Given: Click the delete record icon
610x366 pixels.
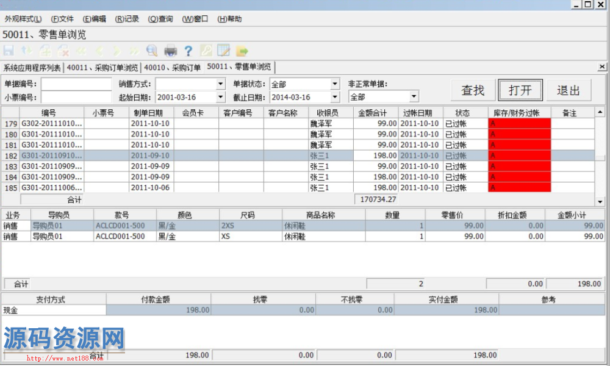Looking at the screenshot, I should click(63, 51).
